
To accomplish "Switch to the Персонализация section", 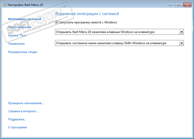I will pos(20,27).
